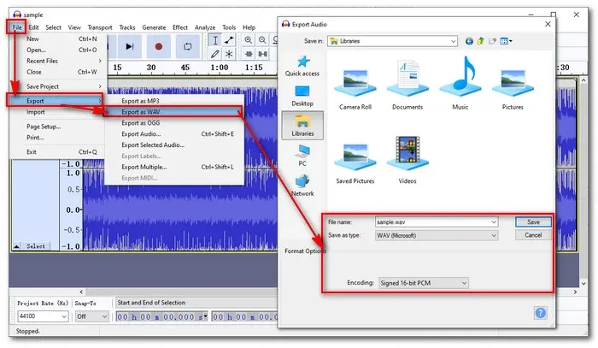This screenshot has width=598, height=348.
Task: Open the Encoding Signed 16-bit PCM dropdown
Action: 424,283
